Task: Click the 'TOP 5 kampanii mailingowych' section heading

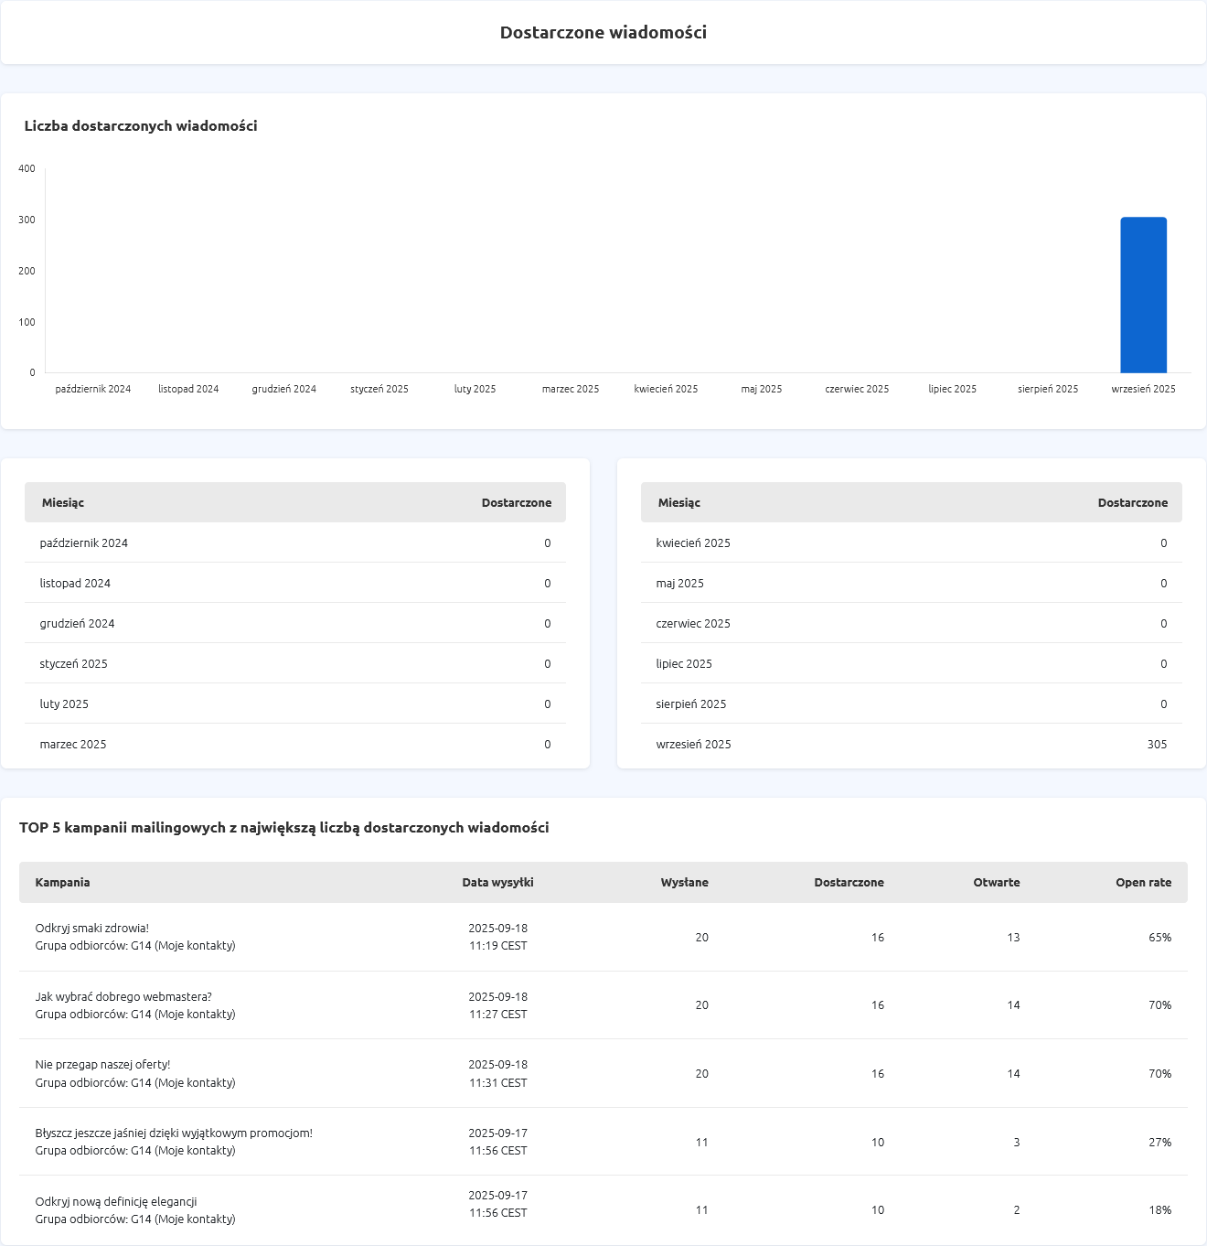Action: [x=283, y=828]
